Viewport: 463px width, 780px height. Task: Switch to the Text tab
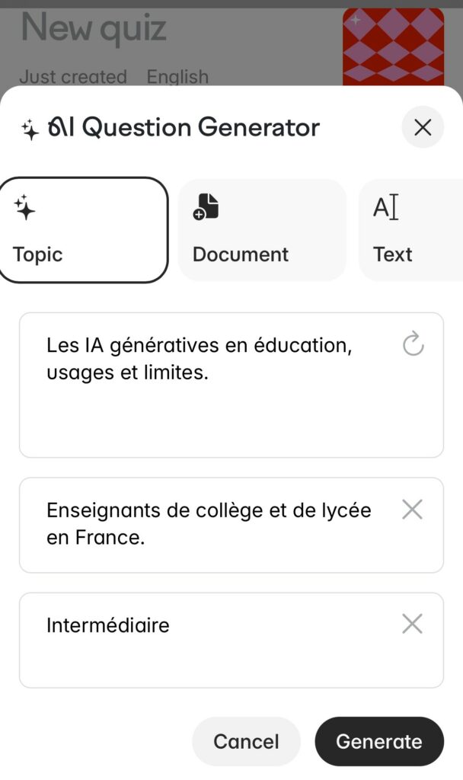[x=410, y=230]
